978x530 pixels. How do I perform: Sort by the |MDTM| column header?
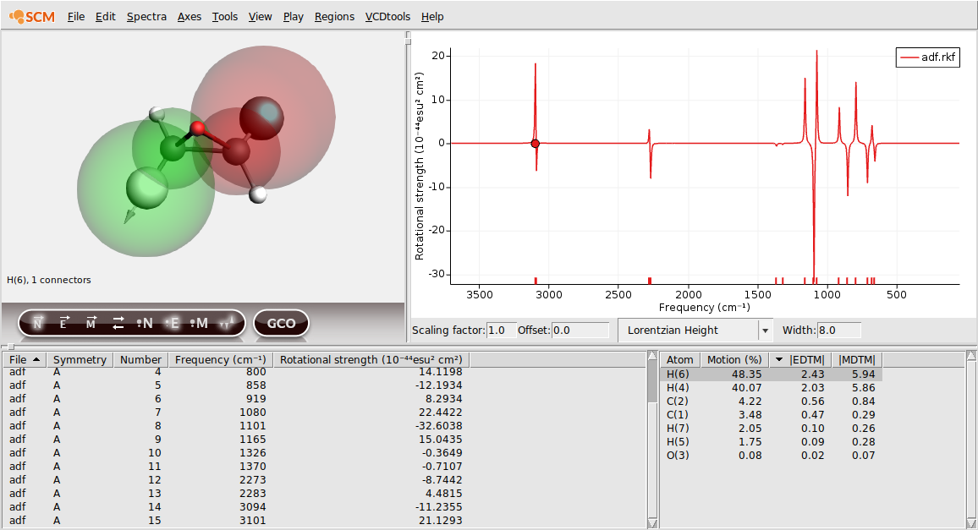pyautogui.click(x=857, y=360)
